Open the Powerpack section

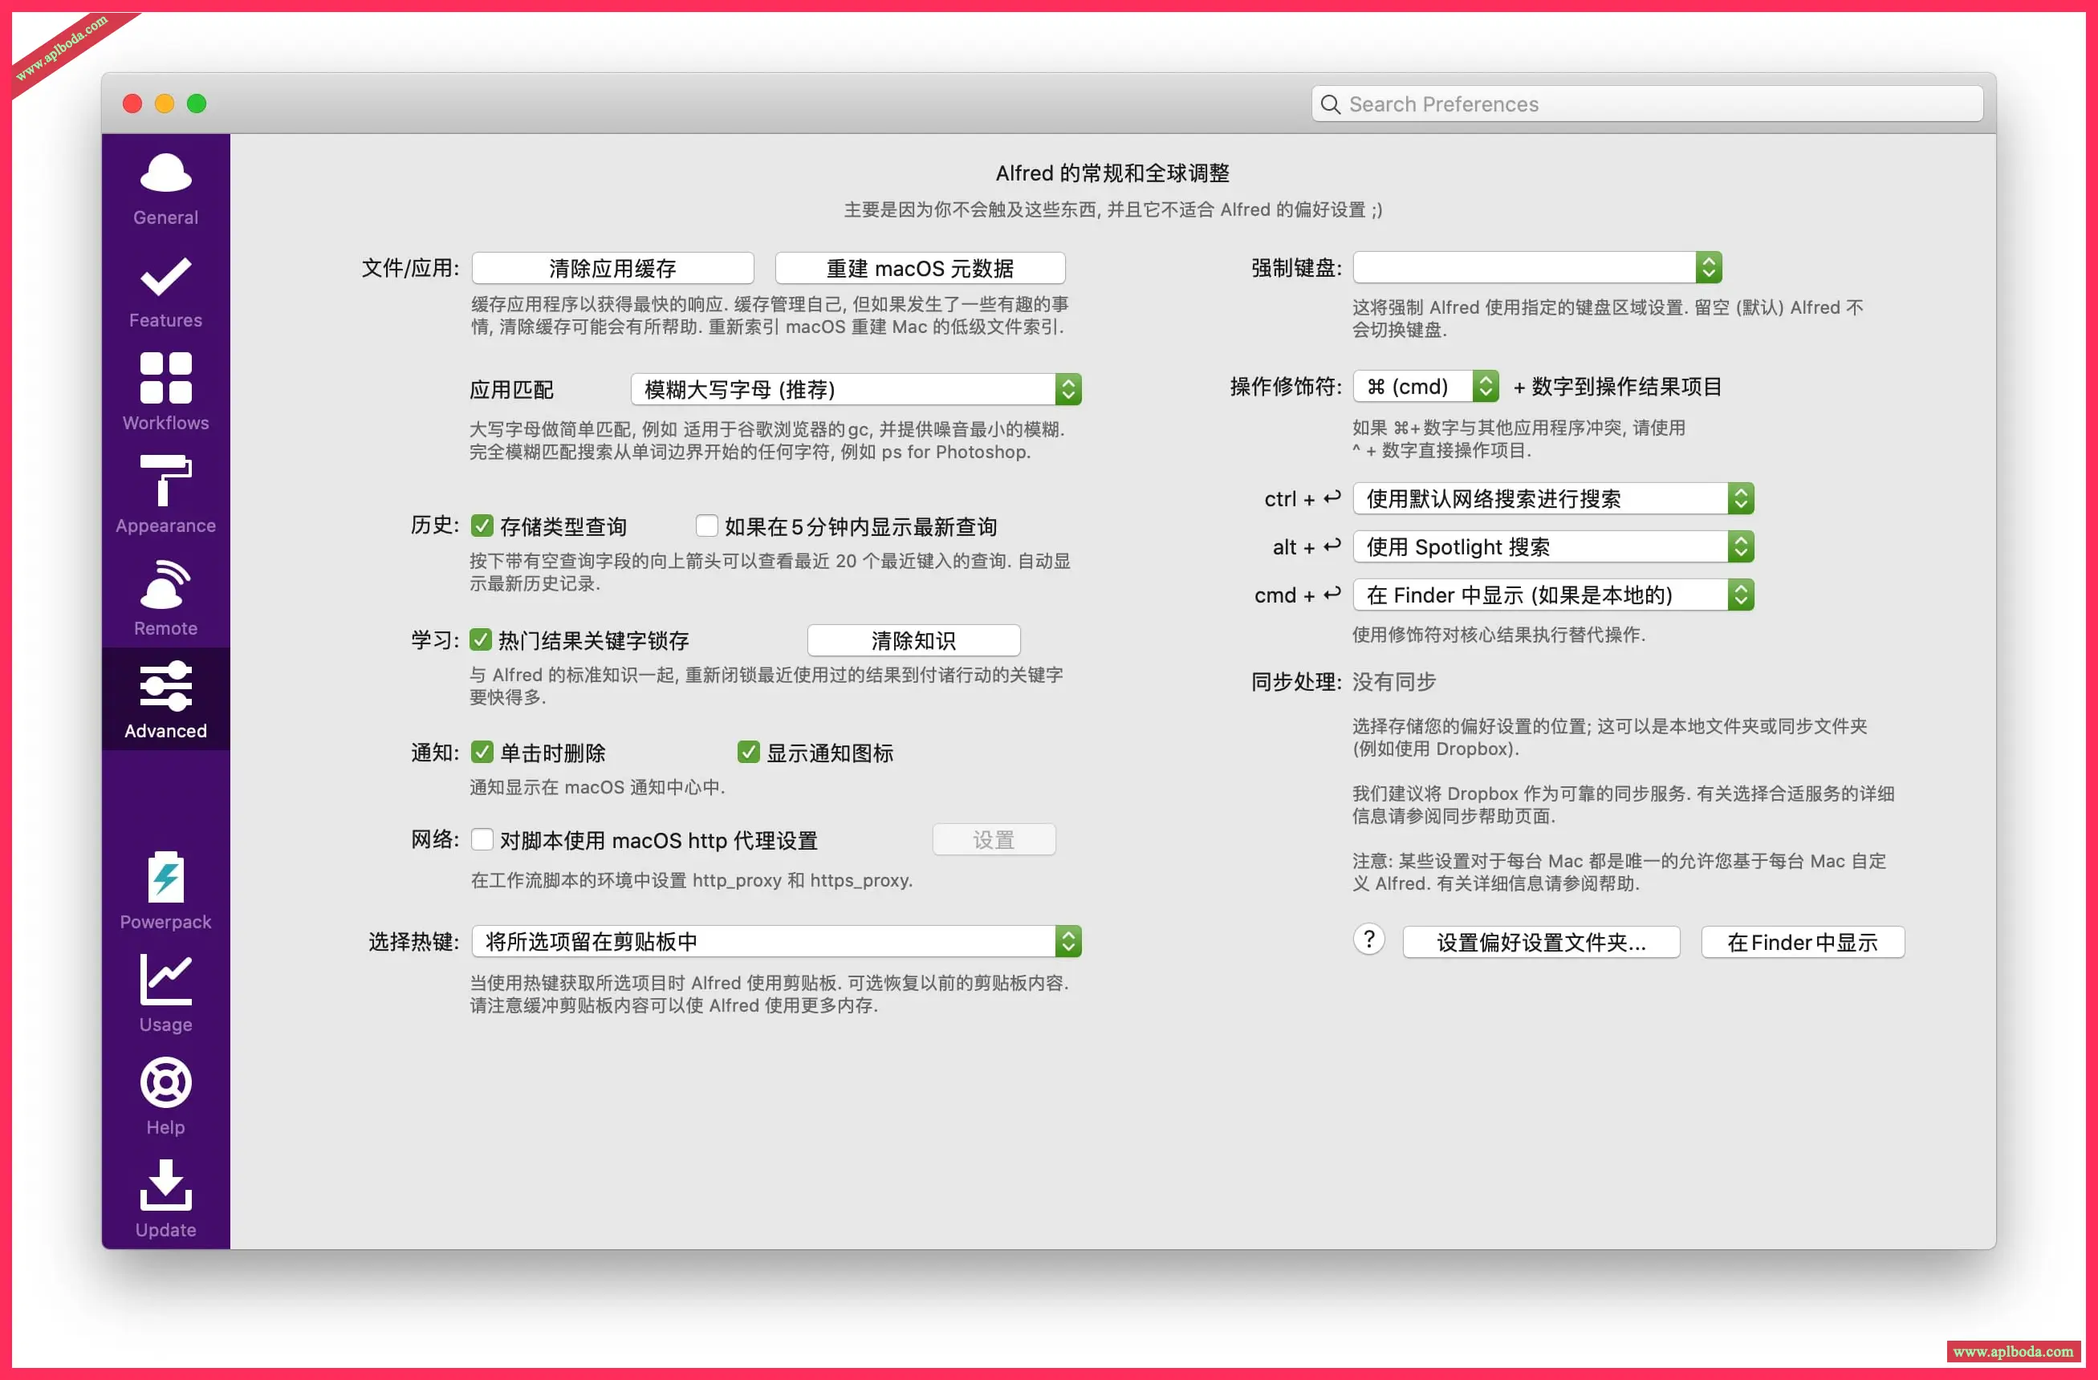pos(165,892)
